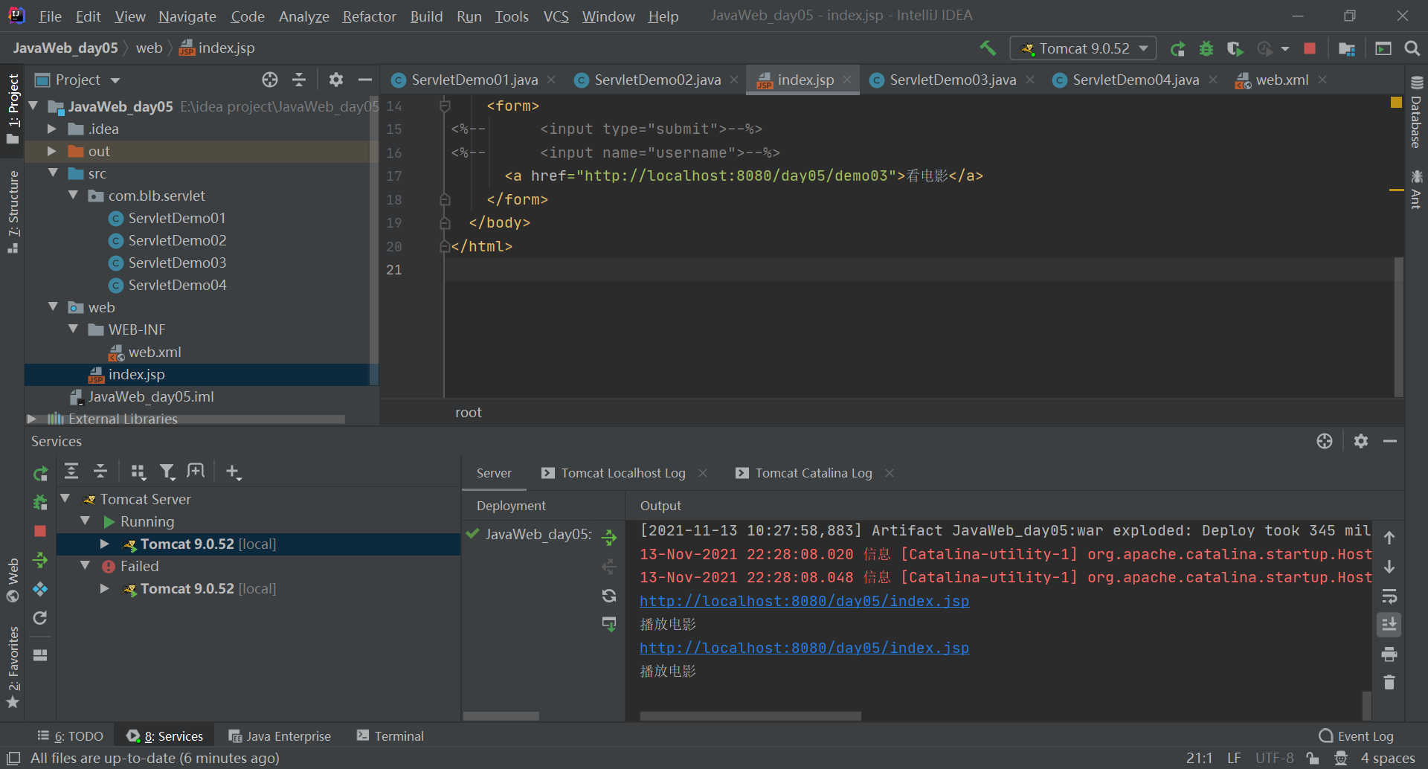The width and height of the screenshot is (1428, 769).
Task: Toggle the Project tool window stripe button
Action: point(13,109)
